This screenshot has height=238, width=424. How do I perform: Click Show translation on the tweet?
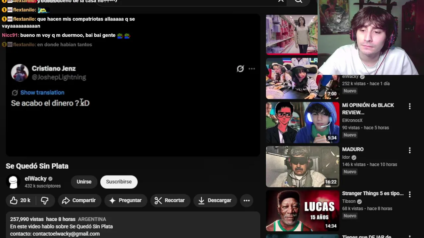(42, 93)
